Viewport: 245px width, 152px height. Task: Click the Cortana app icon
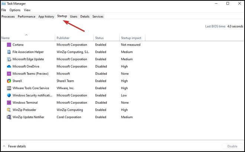point(9,45)
